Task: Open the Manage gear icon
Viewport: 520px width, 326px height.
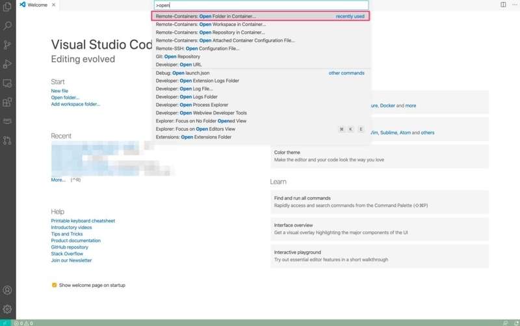Action: pos(7,309)
